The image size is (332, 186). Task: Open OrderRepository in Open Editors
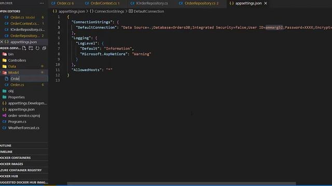point(25,36)
